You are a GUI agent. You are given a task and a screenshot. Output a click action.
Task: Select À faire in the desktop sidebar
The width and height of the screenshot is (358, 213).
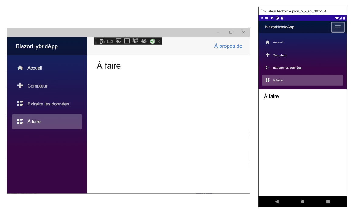click(x=47, y=122)
